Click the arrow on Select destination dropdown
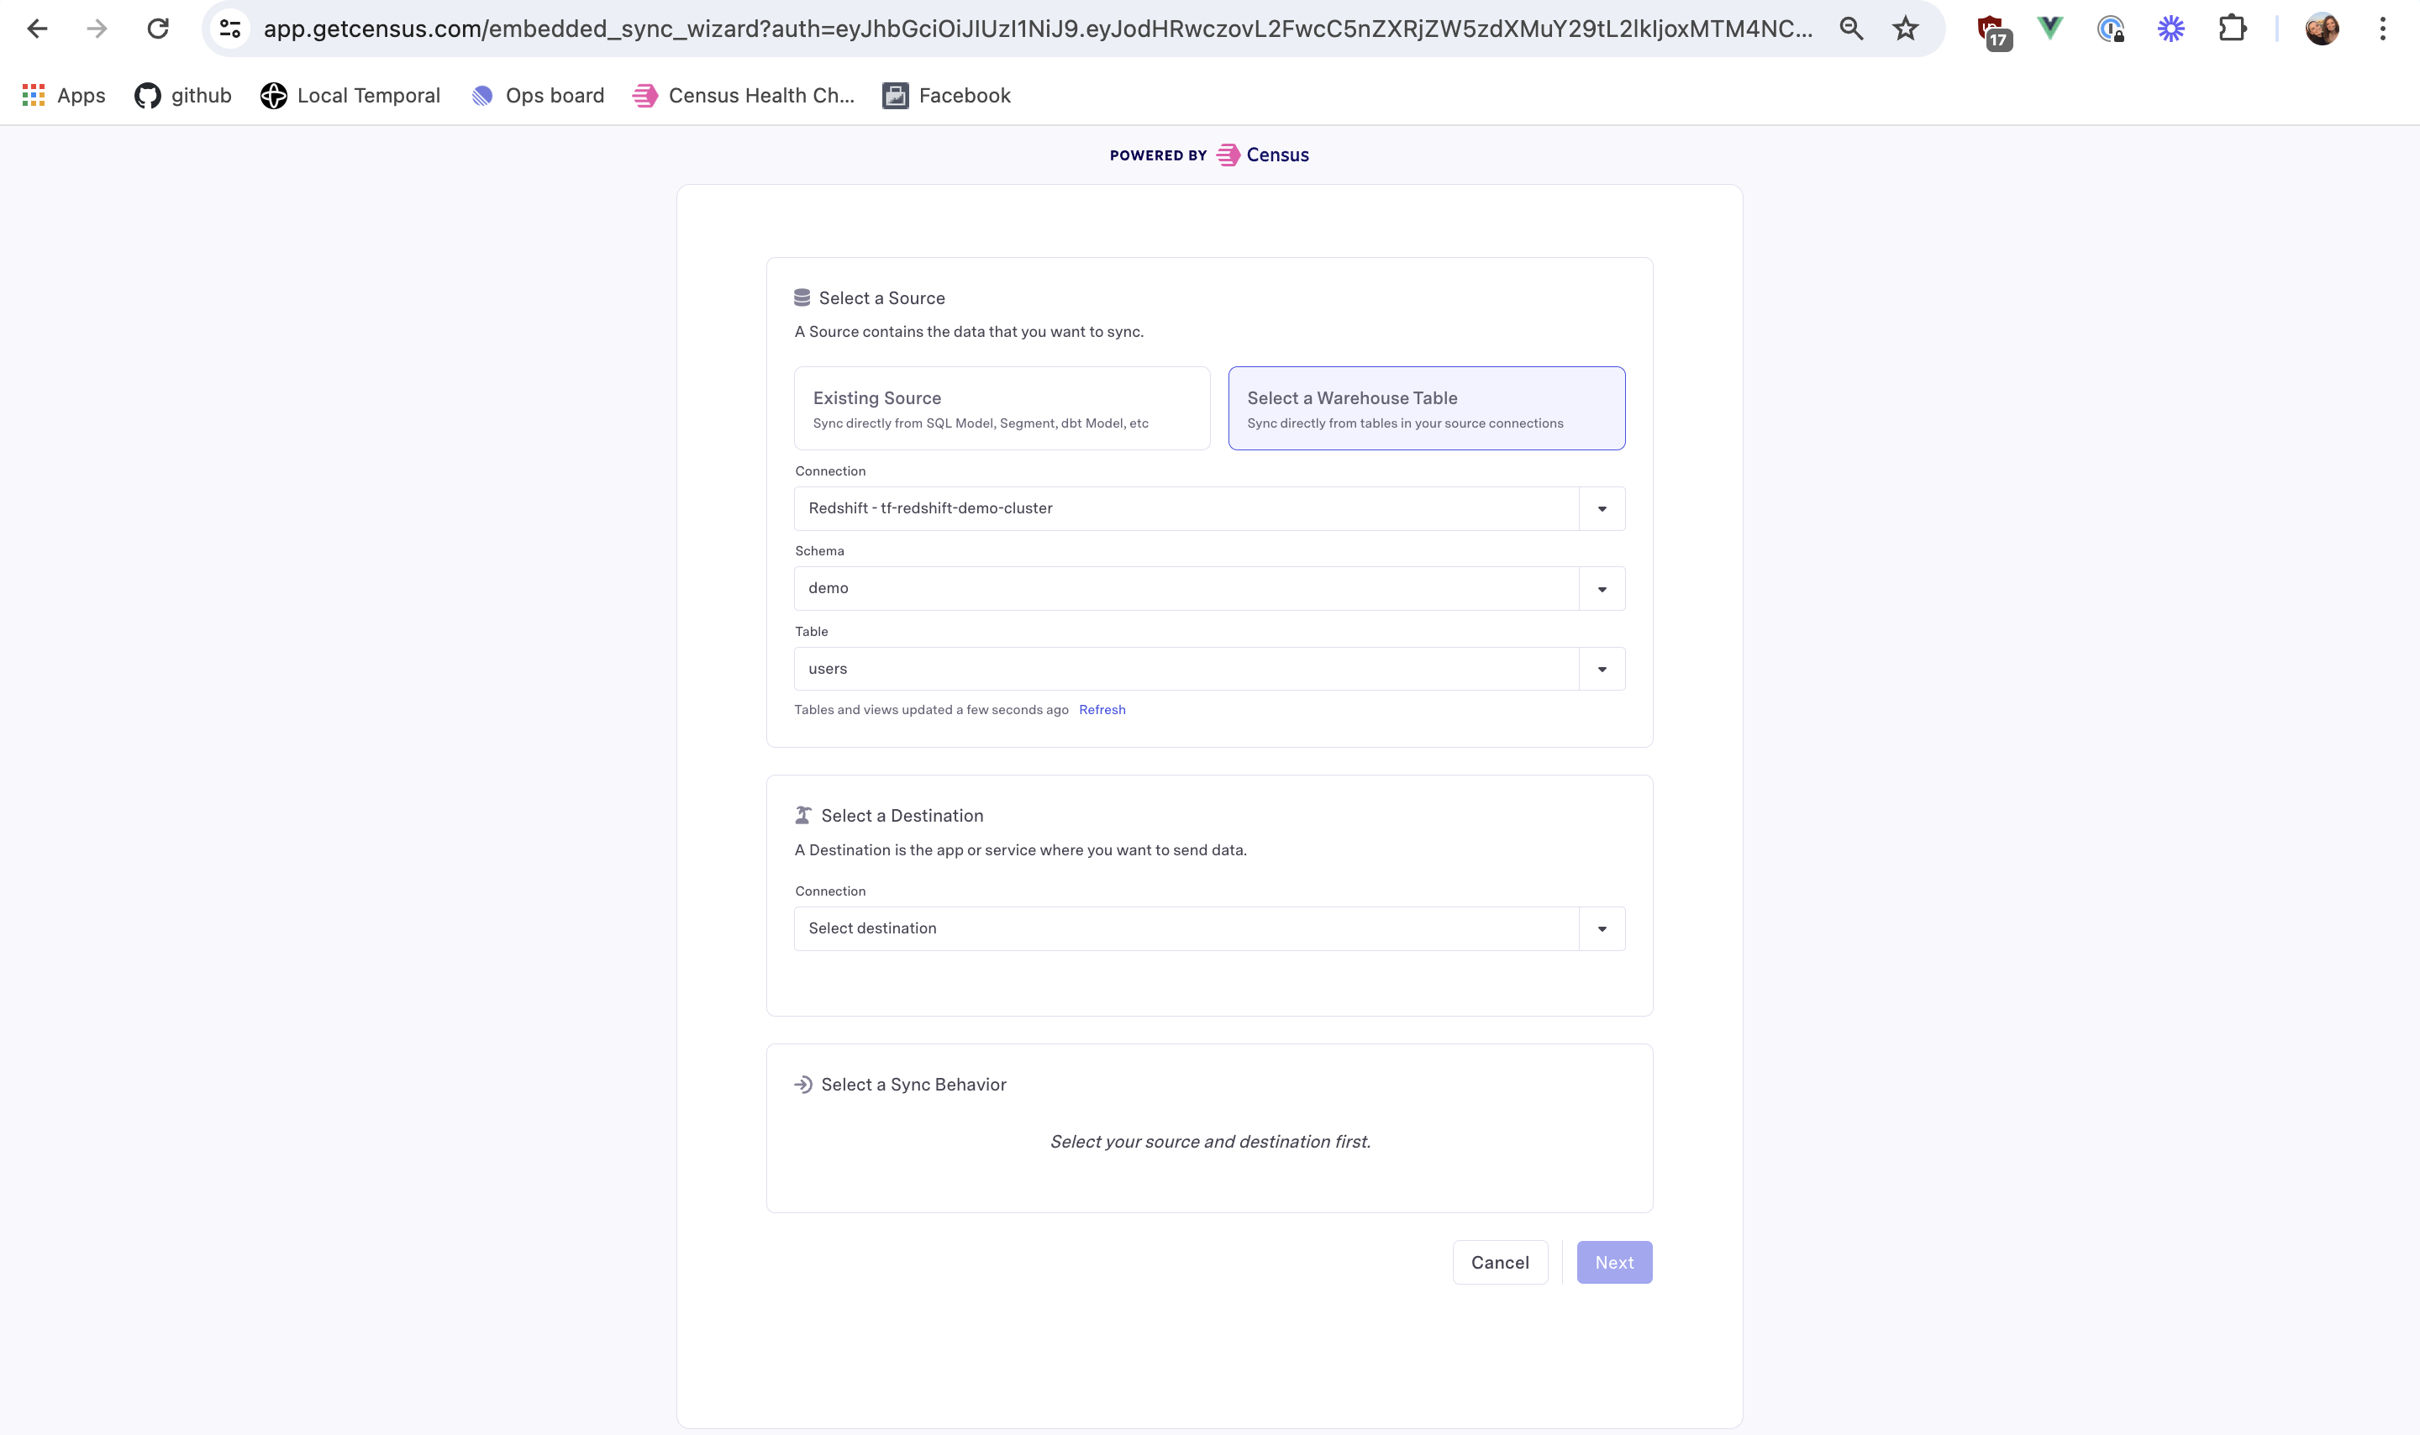2420x1435 pixels. tap(1602, 928)
